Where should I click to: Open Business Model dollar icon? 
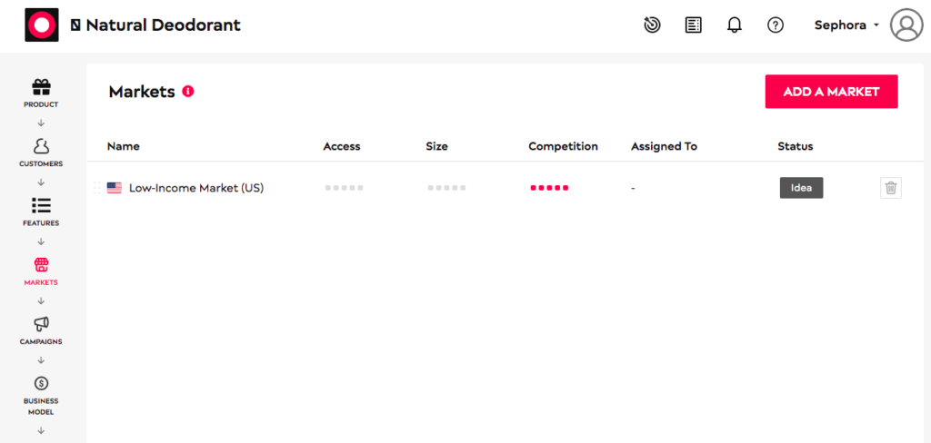(x=41, y=383)
